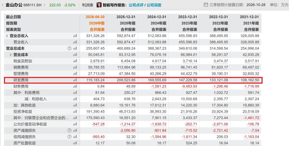Screen dimensions: 289x146
Task: Show help tooltip for 资产减值损失
Action: click(x=69, y=130)
